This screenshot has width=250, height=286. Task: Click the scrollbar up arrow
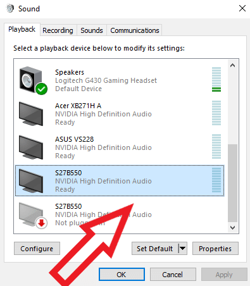pyautogui.click(x=232, y=65)
